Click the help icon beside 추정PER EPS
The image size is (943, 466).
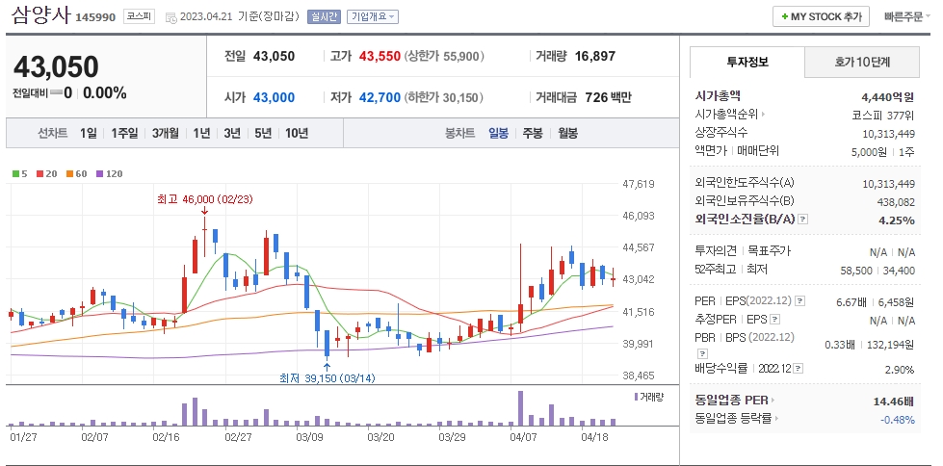click(775, 320)
